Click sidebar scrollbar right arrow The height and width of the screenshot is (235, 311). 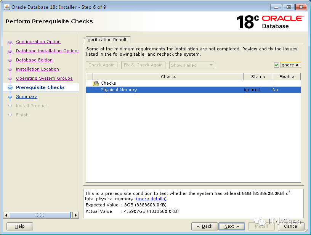coord(76,215)
